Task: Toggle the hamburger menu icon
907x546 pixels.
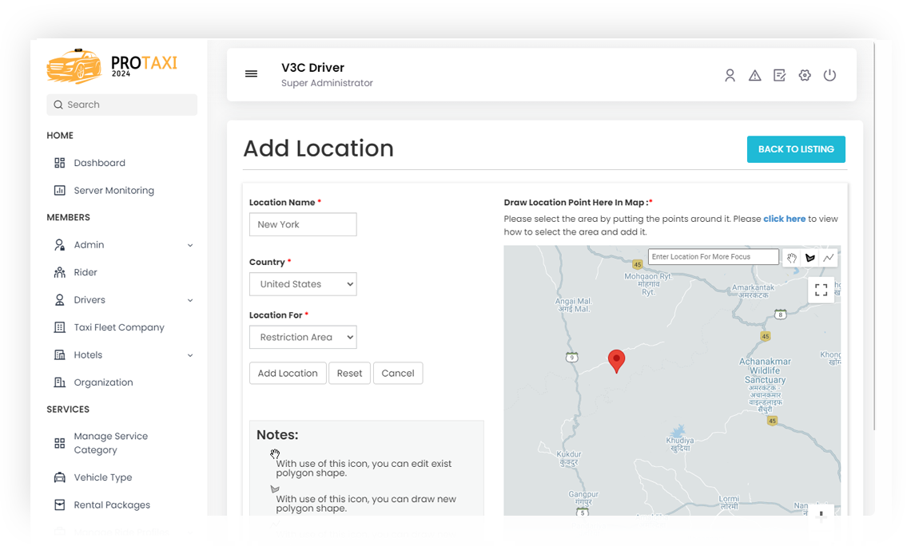Action: tap(251, 74)
